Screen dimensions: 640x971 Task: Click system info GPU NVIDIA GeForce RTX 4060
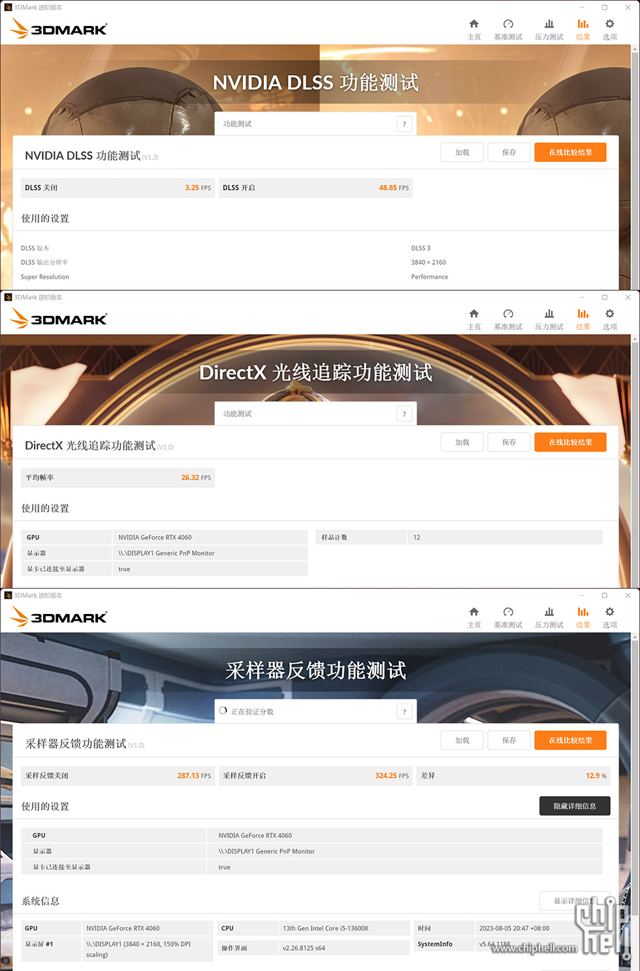point(148,929)
